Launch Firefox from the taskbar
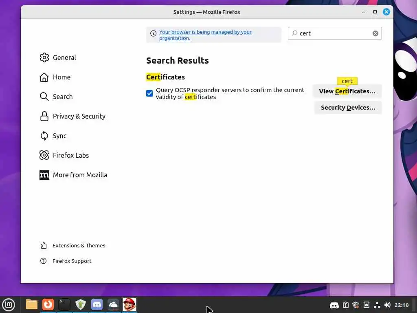Image resolution: width=417 pixels, height=313 pixels. [x=48, y=304]
